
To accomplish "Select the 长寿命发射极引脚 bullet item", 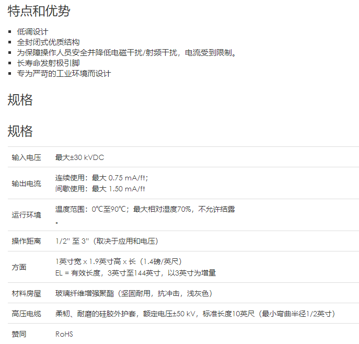I will point(48,63).
